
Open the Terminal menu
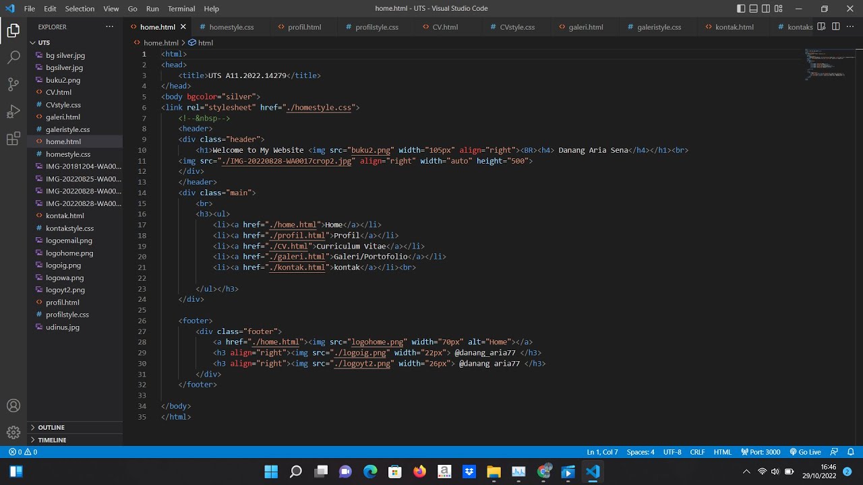tap(181, 9)
